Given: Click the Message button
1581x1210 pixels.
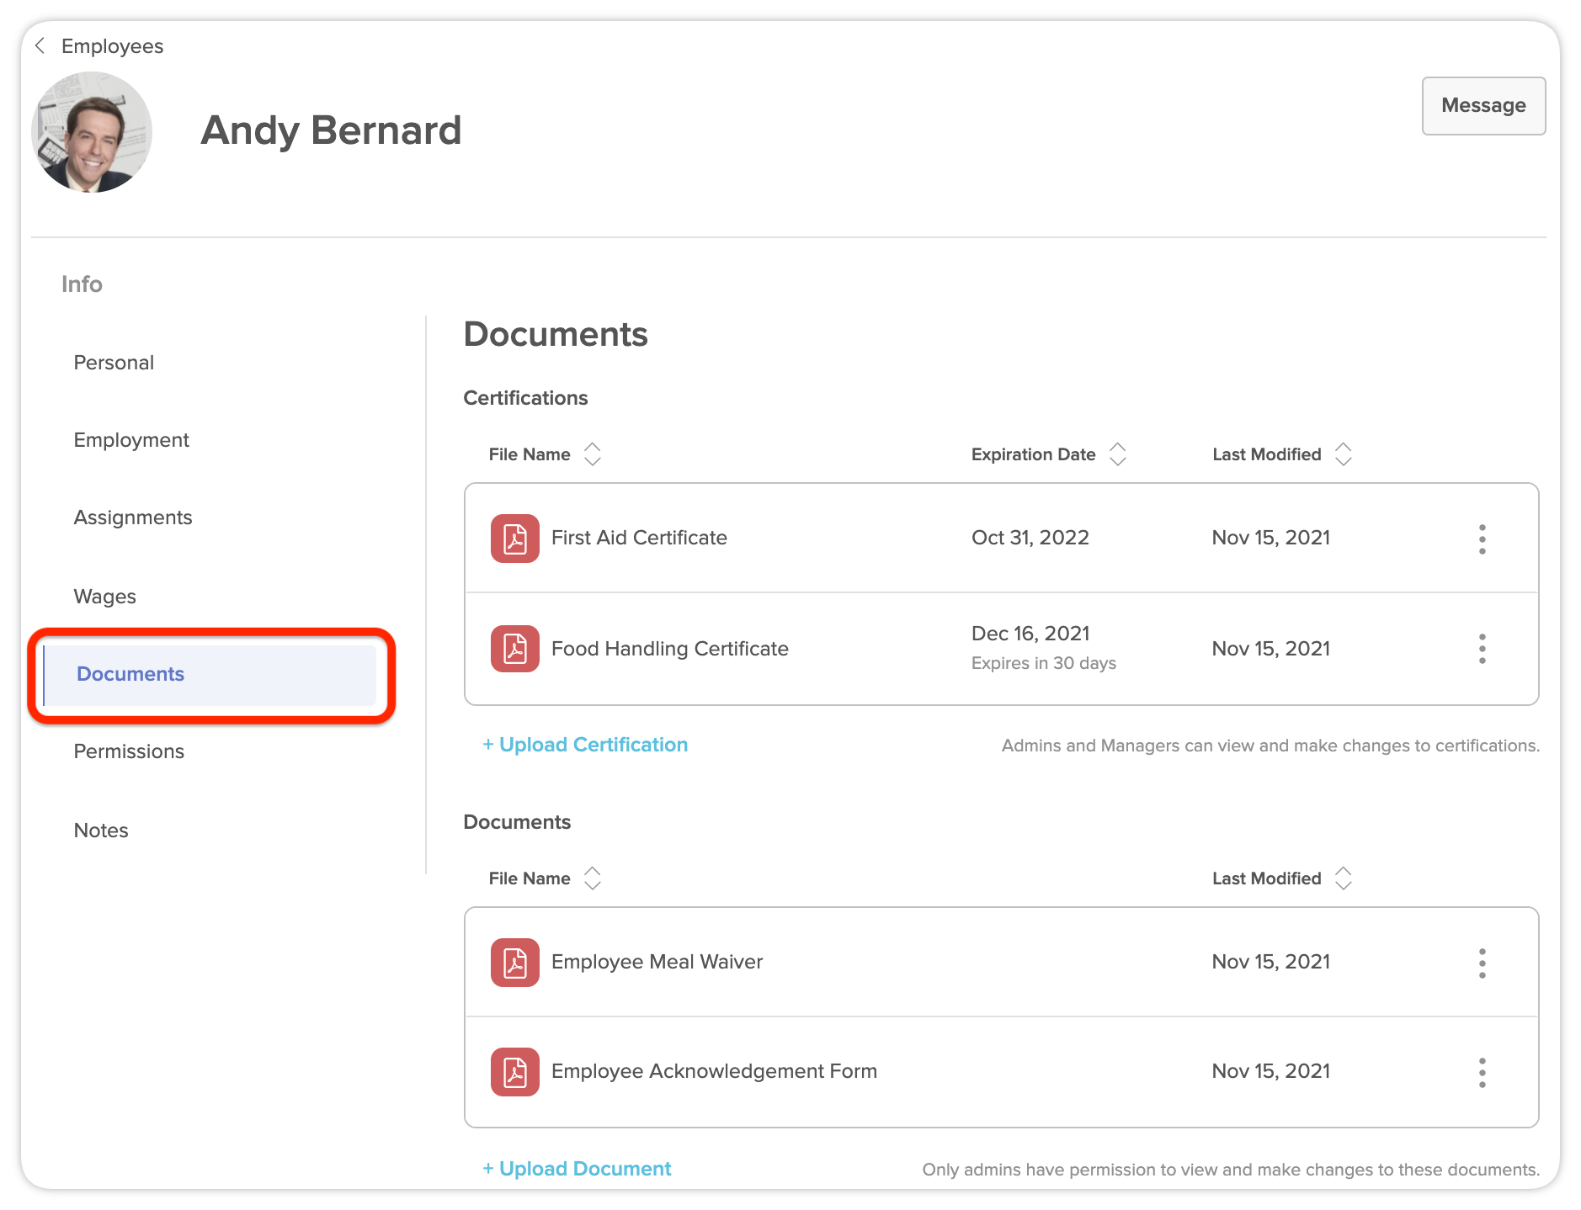Looking at the screenshot, I should (1483, 106).
